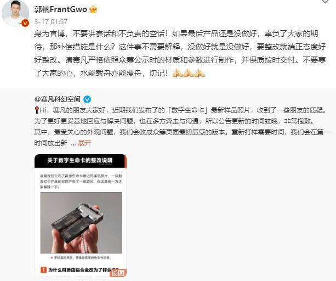Open the 关于数字生命卡的整改说明 image thumbnail
336x281 pixels.
[81, 216]
